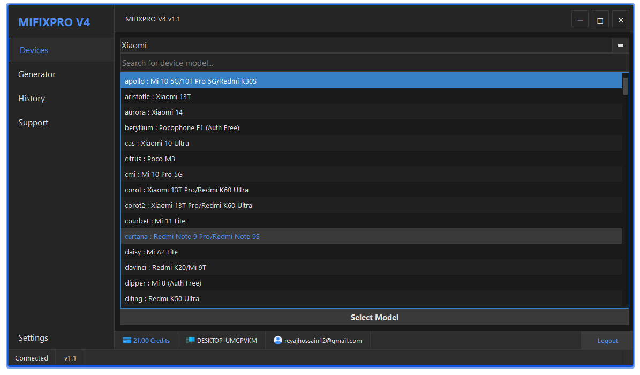Open the Devices tab in sidebar

pos(34,50)
